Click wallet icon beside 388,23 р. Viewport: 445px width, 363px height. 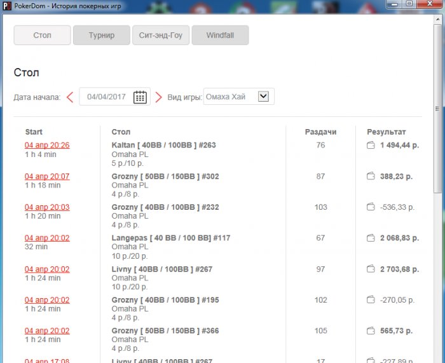point(371,176)
